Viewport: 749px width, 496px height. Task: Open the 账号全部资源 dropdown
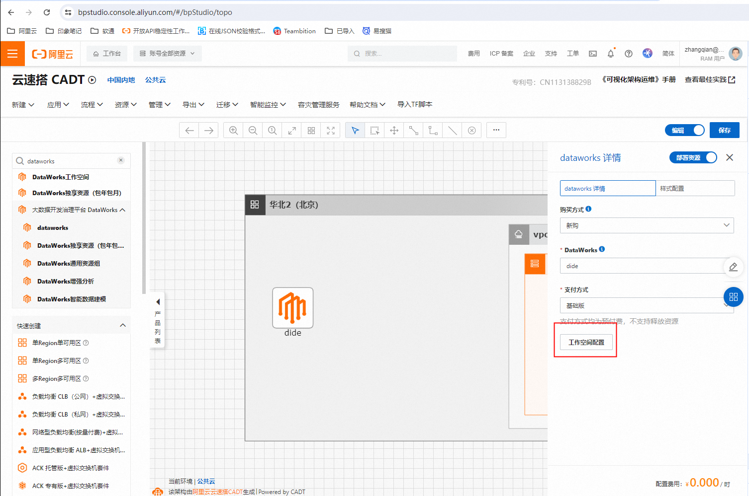[x=167, y=54]
